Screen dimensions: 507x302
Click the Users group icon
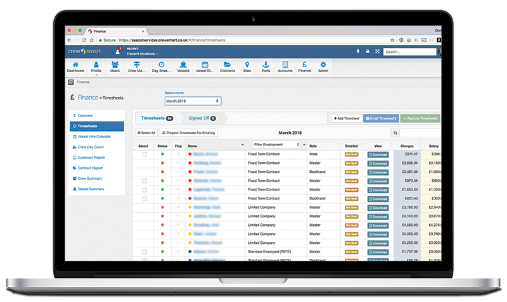(115, 66)
